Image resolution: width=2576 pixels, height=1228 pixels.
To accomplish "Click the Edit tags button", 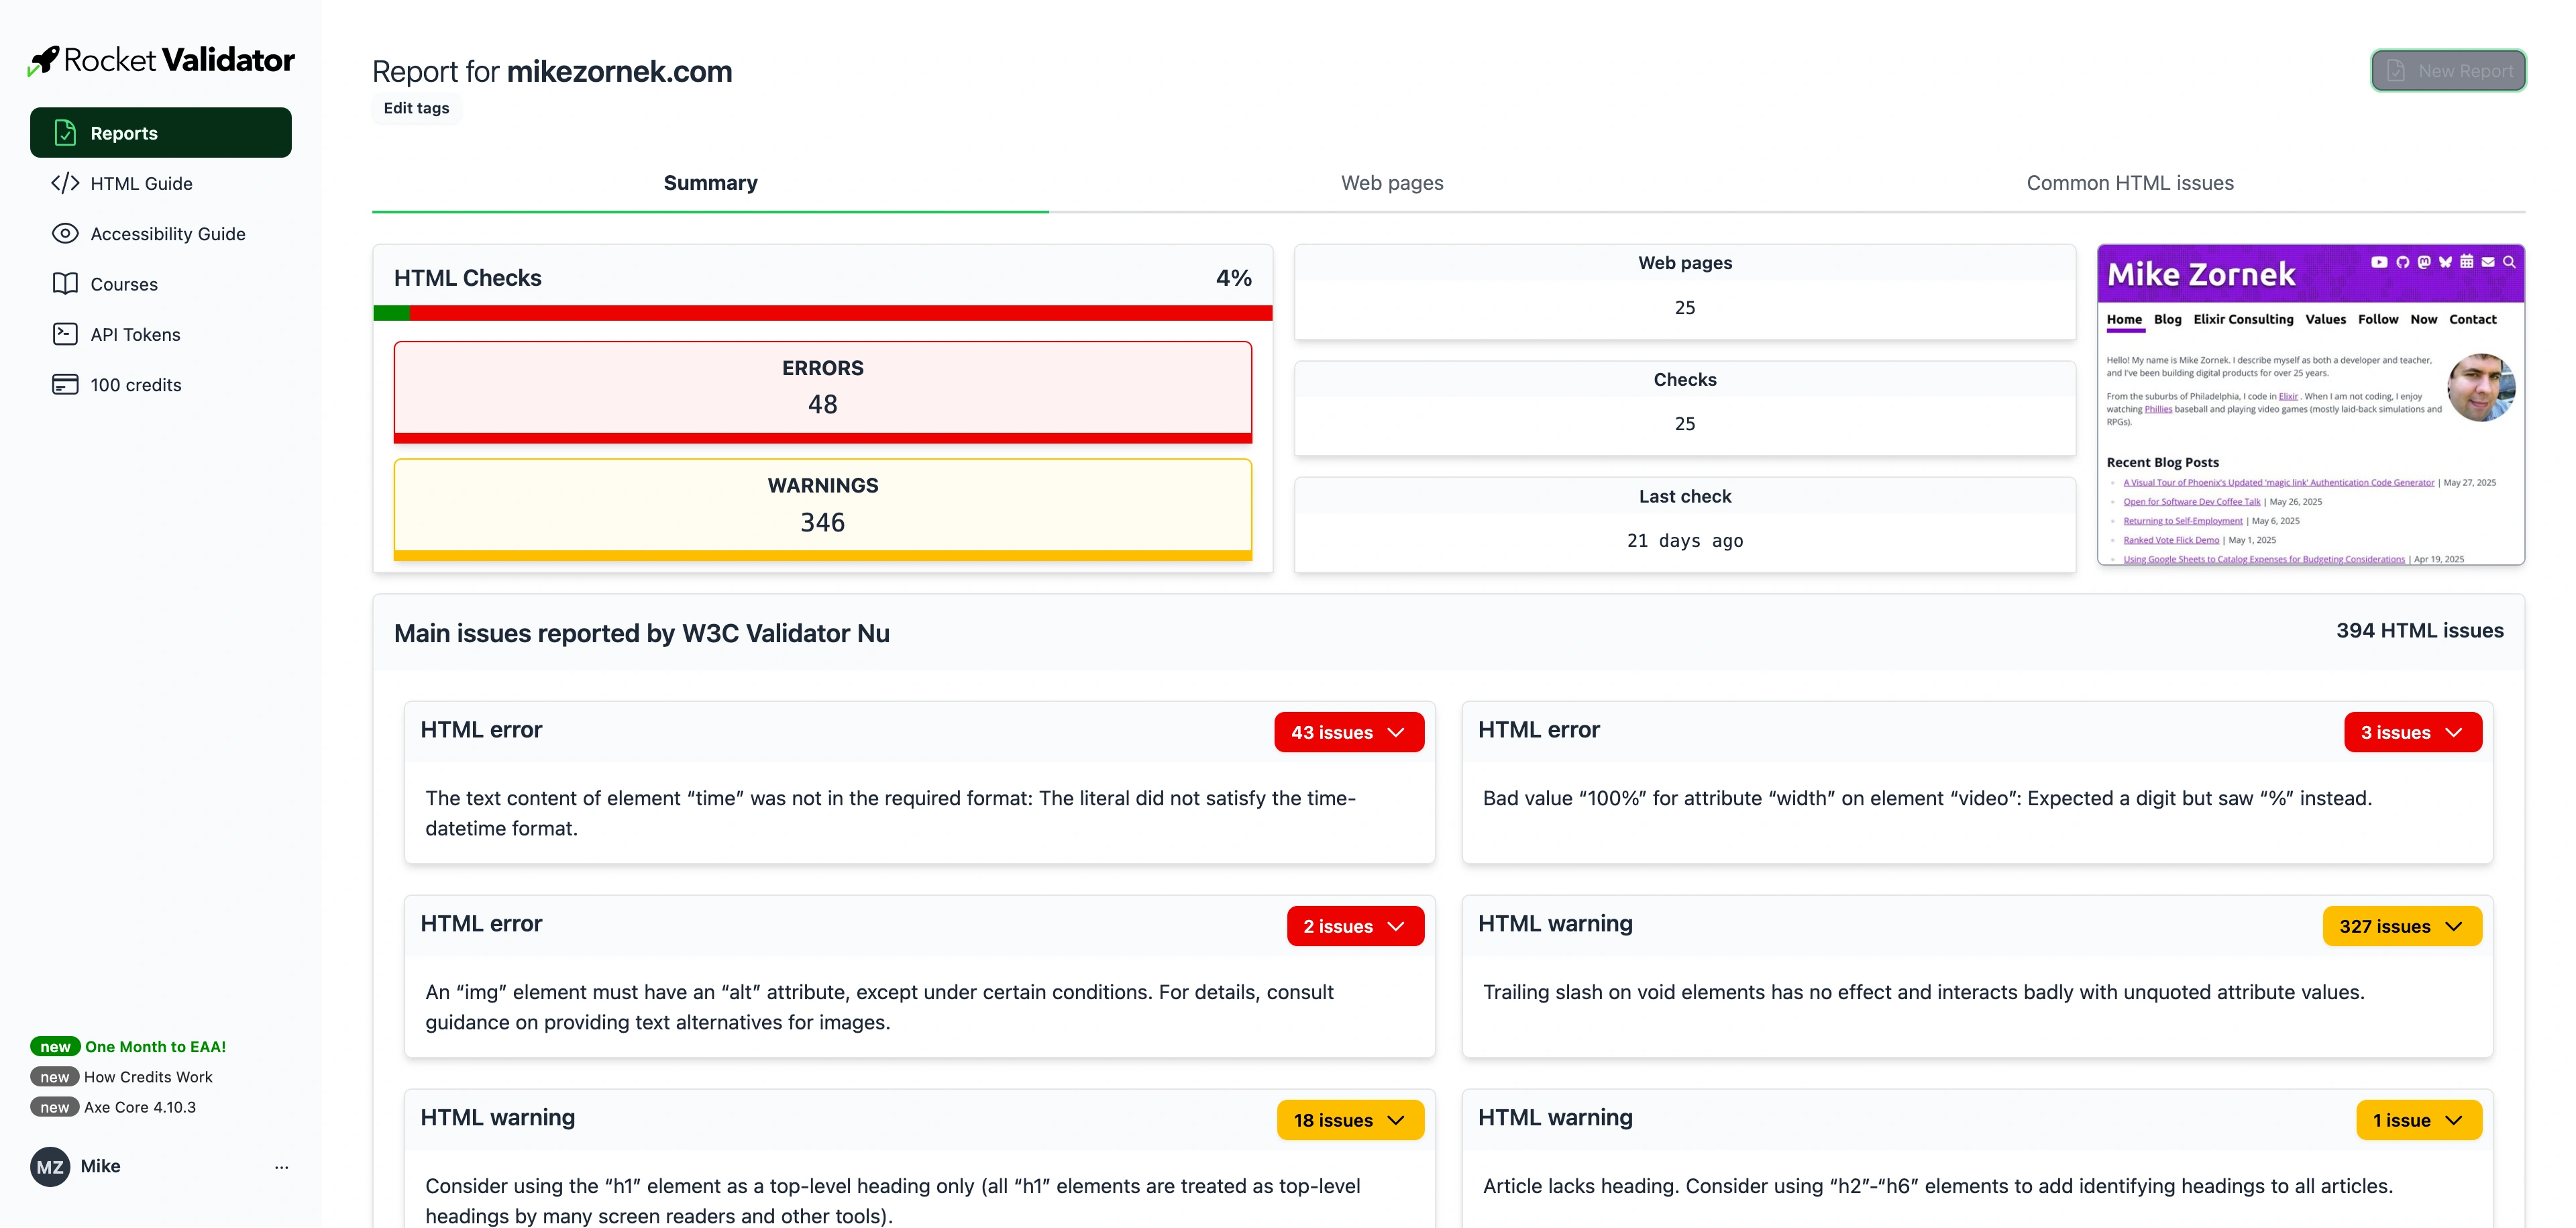I will (x=416, y=108).
